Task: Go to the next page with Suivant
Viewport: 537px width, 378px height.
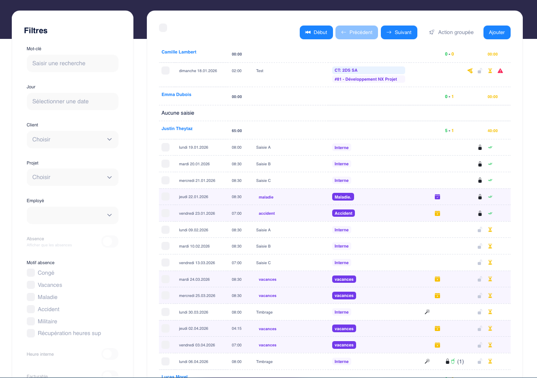Action: click(399, 32)
